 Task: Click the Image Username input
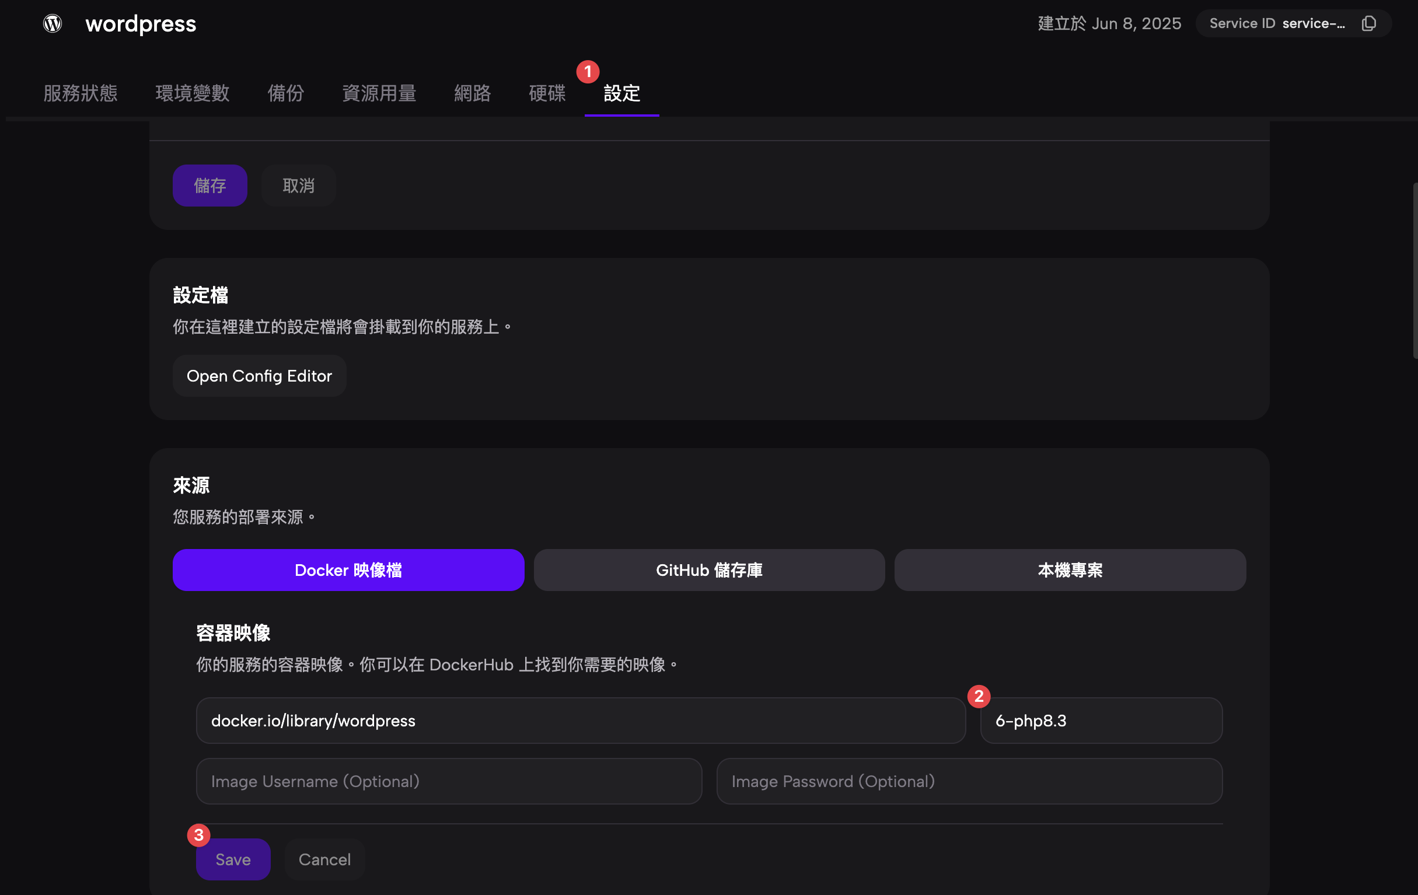[x=448, y=781]
